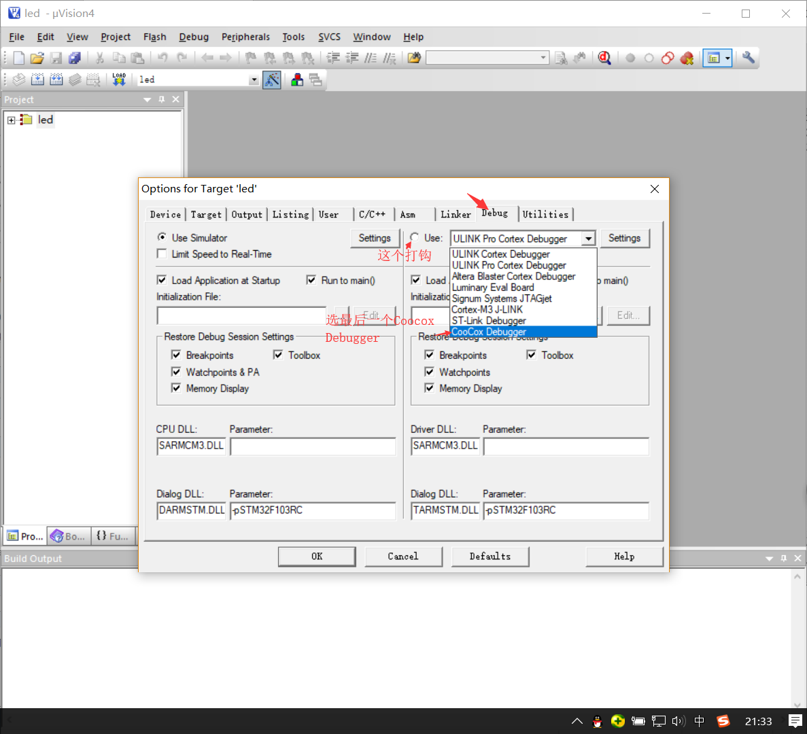807x734 pixels.
Task: Choose ULINK Cortex Debugger from the list
Action: (x=523, y=254)
